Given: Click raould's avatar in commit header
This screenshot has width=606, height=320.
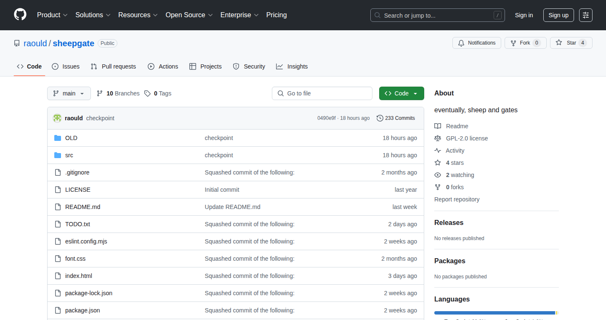Looking at the screenshot, I should point(57,118).
